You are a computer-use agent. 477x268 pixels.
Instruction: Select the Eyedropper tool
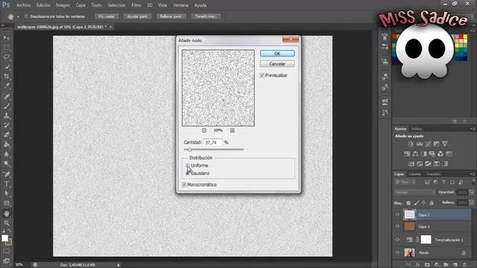tap(7, 86)
